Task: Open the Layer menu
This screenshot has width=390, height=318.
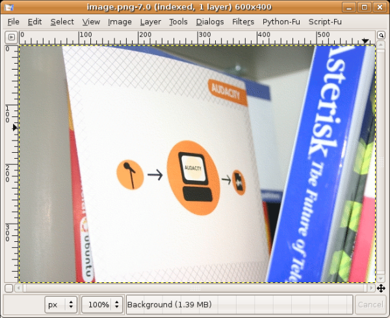Action: [150, 21]
